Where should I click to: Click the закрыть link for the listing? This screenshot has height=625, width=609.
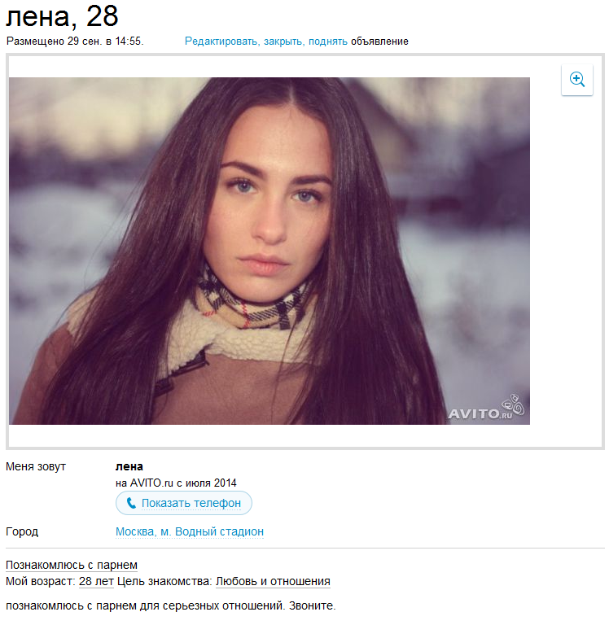[284, 42]
